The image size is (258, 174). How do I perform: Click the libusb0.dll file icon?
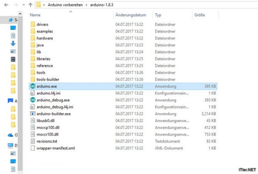[33, 120]
